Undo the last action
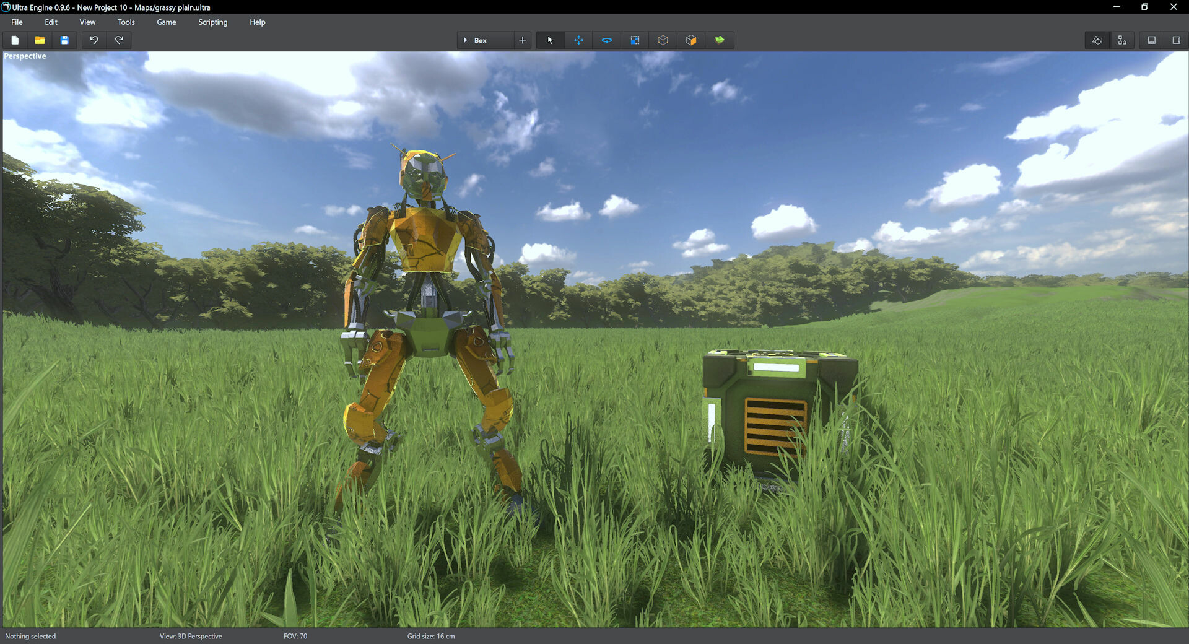The width and height of the screenshot is (1189, 644). point(94,40)
